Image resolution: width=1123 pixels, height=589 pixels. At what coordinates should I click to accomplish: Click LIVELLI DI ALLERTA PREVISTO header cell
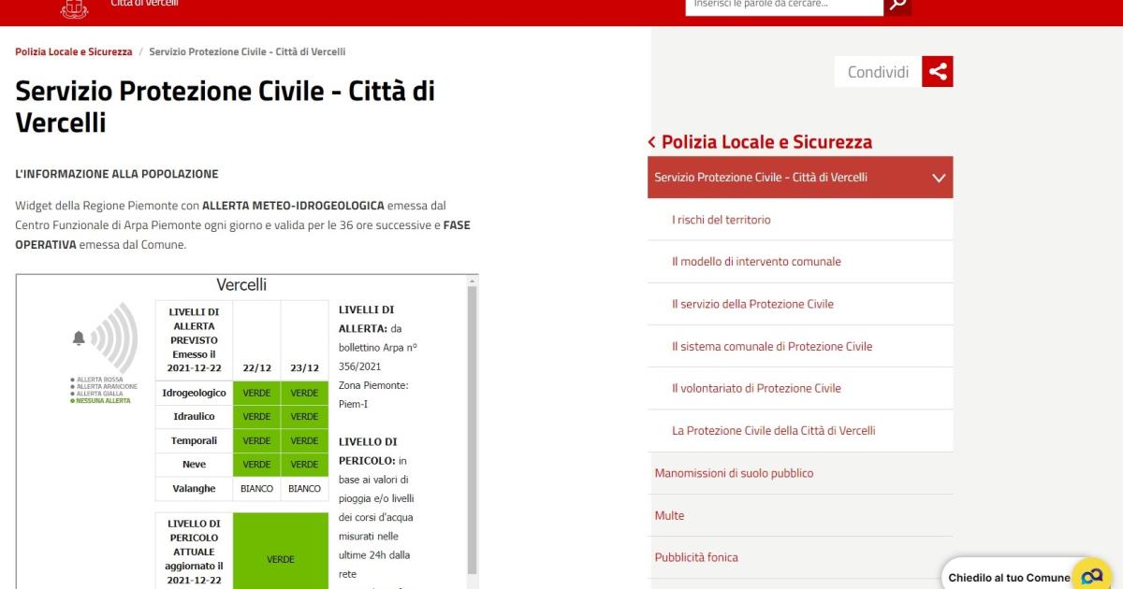point(194,340)
